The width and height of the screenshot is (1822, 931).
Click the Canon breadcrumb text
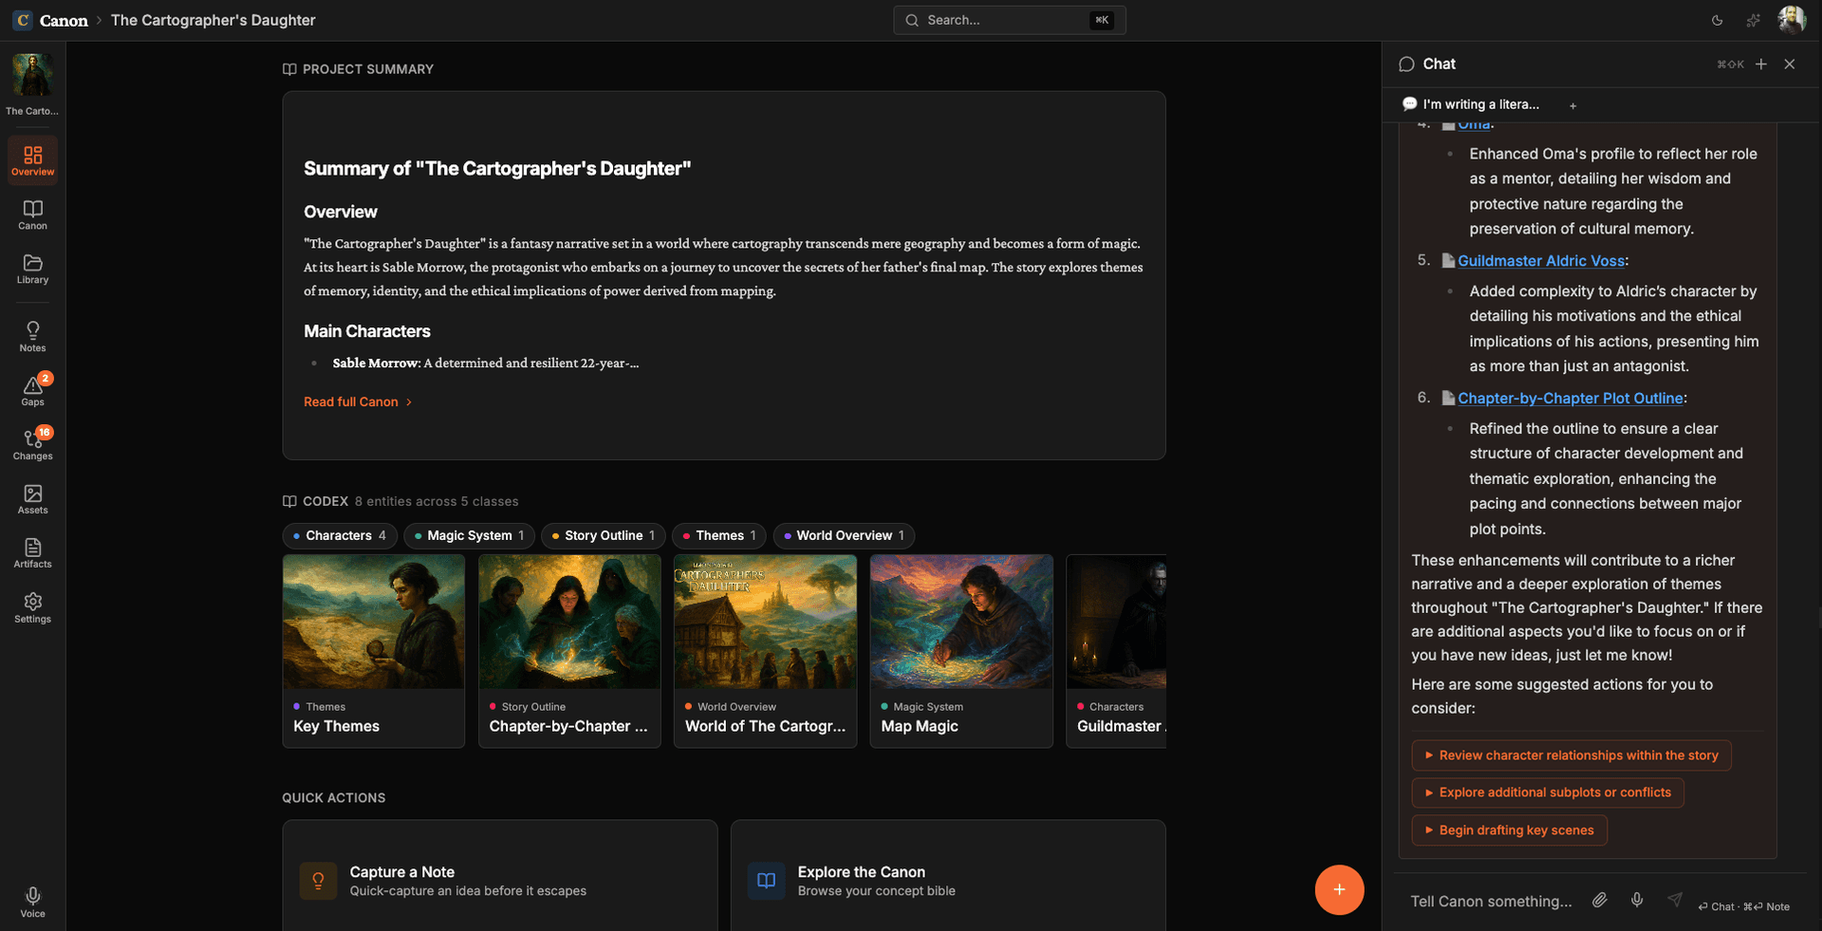click(x=64, y=20)
